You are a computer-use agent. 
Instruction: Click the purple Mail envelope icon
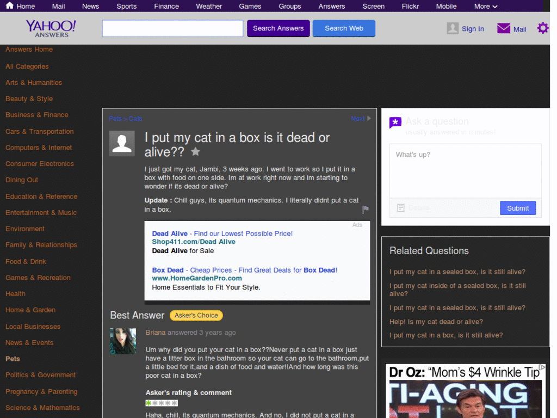coord(503,28)
